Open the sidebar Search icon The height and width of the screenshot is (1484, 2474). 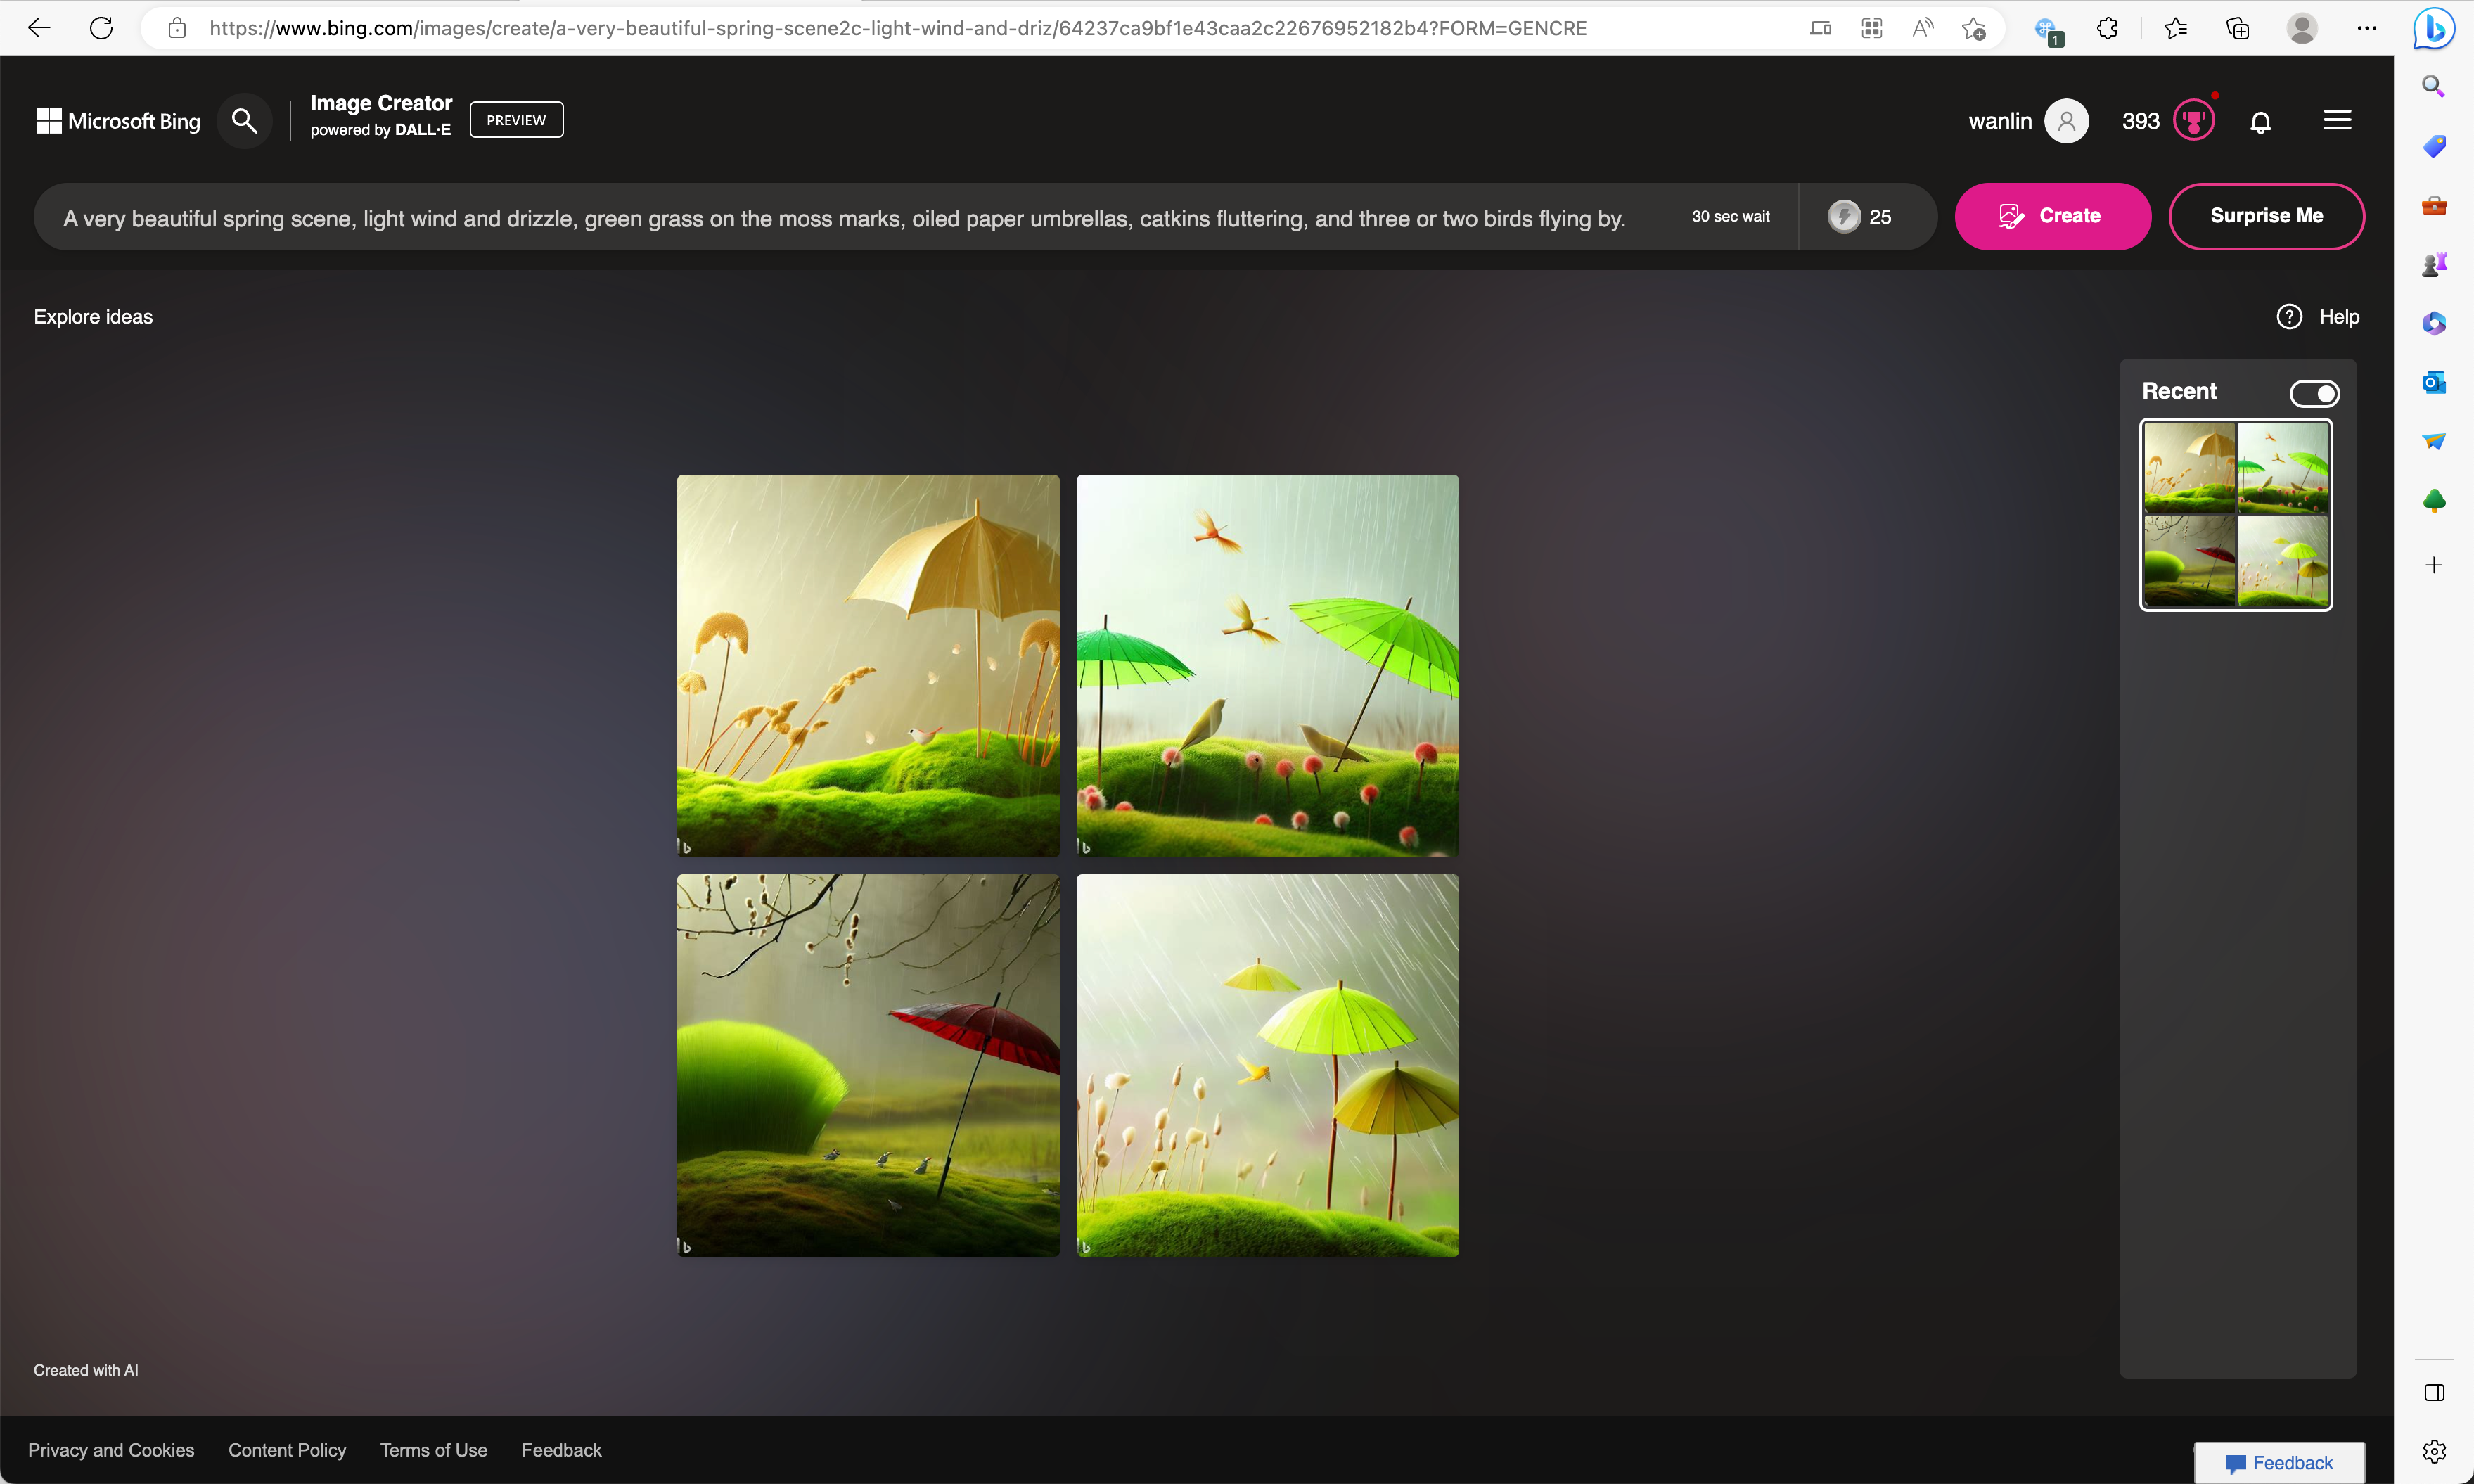point(2433,87)
